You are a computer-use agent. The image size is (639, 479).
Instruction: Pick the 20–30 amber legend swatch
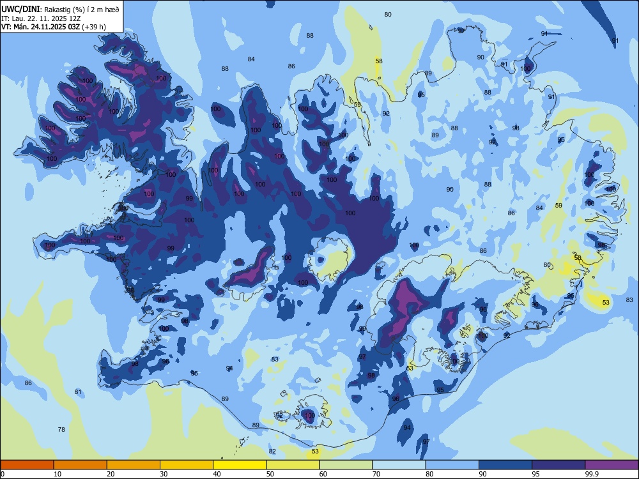[134, 465]
